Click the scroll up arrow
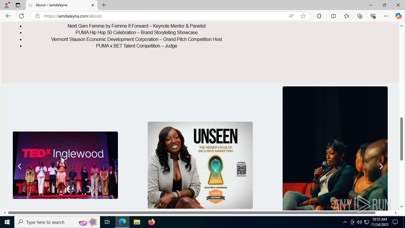This screenshot has width=405, height=228. click(402, 26)
